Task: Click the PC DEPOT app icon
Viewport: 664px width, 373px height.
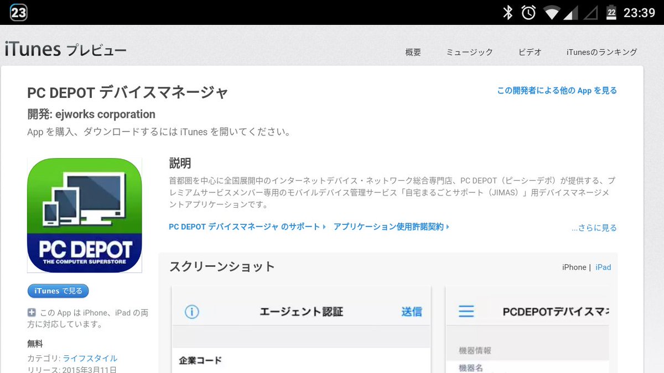Action: coord(85,215)
